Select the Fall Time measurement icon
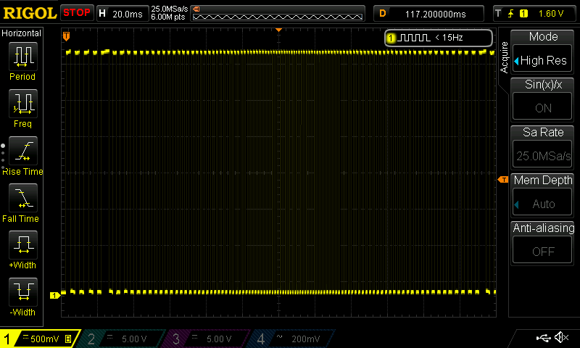This screenshot has height=348, width=580. pos(23,197)
